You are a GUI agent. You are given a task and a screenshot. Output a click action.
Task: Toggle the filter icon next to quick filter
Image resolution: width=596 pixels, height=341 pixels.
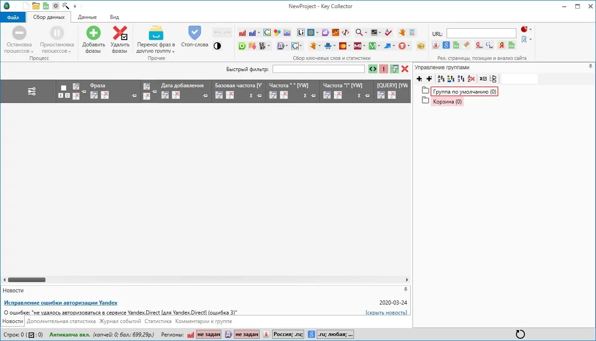394,69
